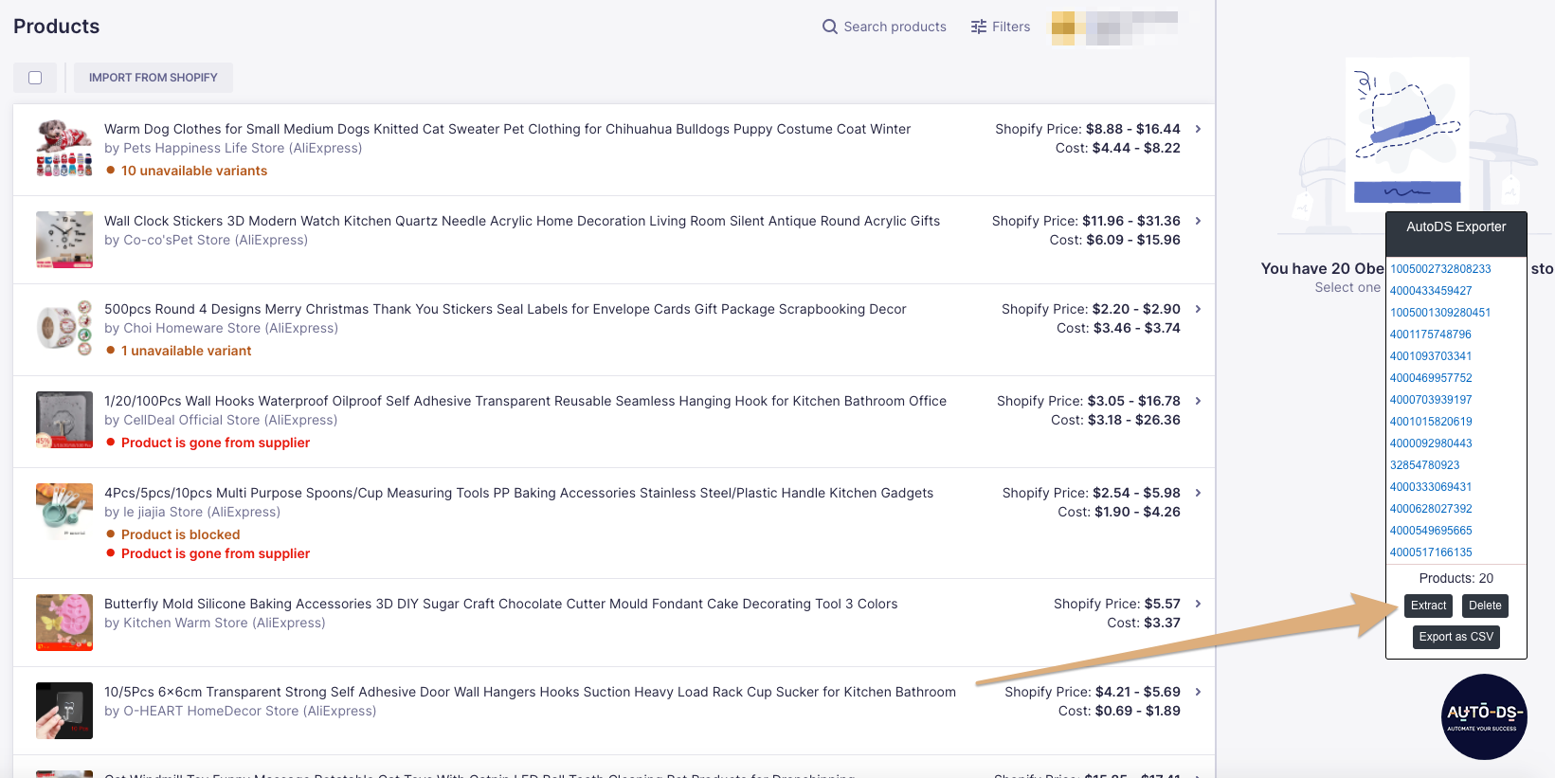
Task: Click the '10 unavailable variants' warning
Action: (194, 171)
